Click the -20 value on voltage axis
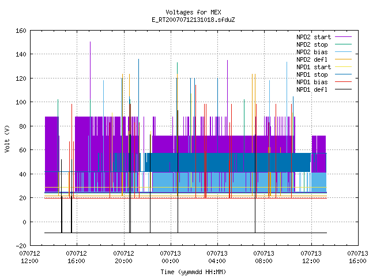Viewport: 369px width, 277px height. [21, 246]
